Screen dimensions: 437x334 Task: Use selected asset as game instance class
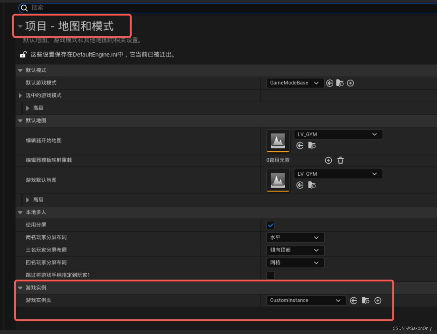pos(353,301)
